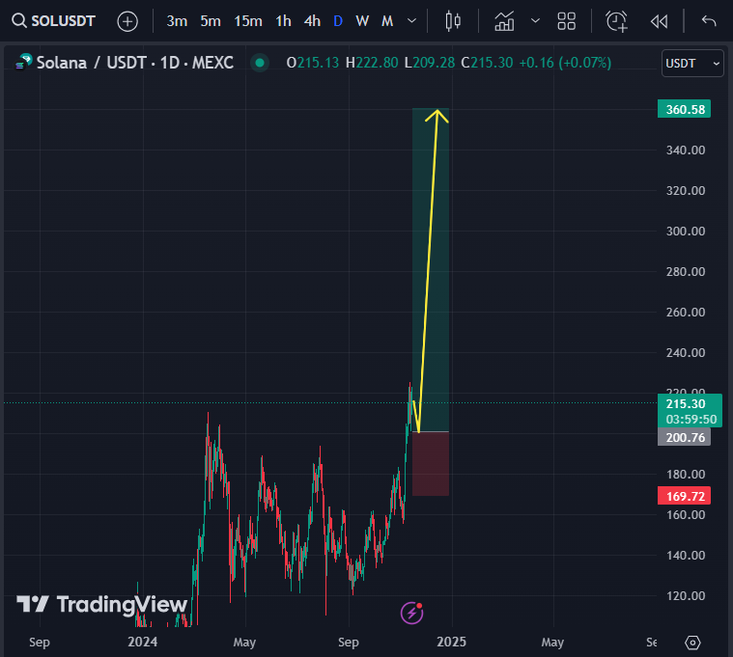733x657 pixels.
Task: Open the indicator templates grid icon
Action: click(x=567, y=21)
